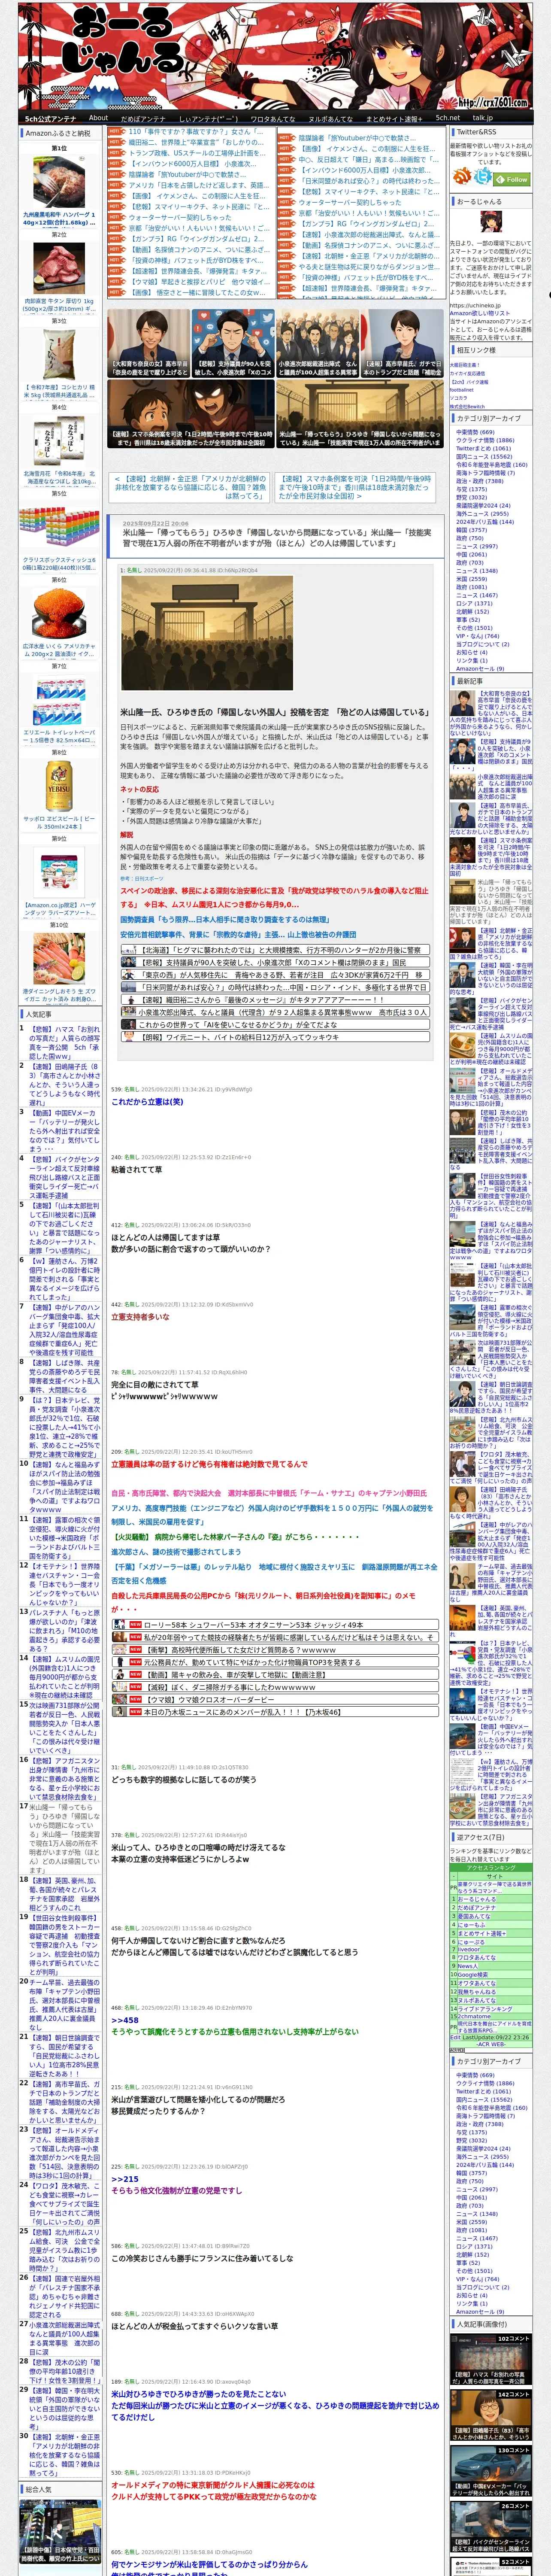Open the Amazonセール (9) category link
The width and height of the screenshot is (551, 2576).
pos(480,669)
